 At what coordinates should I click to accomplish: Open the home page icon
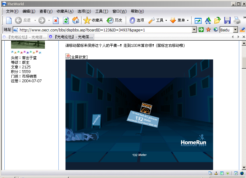[76, 20]
